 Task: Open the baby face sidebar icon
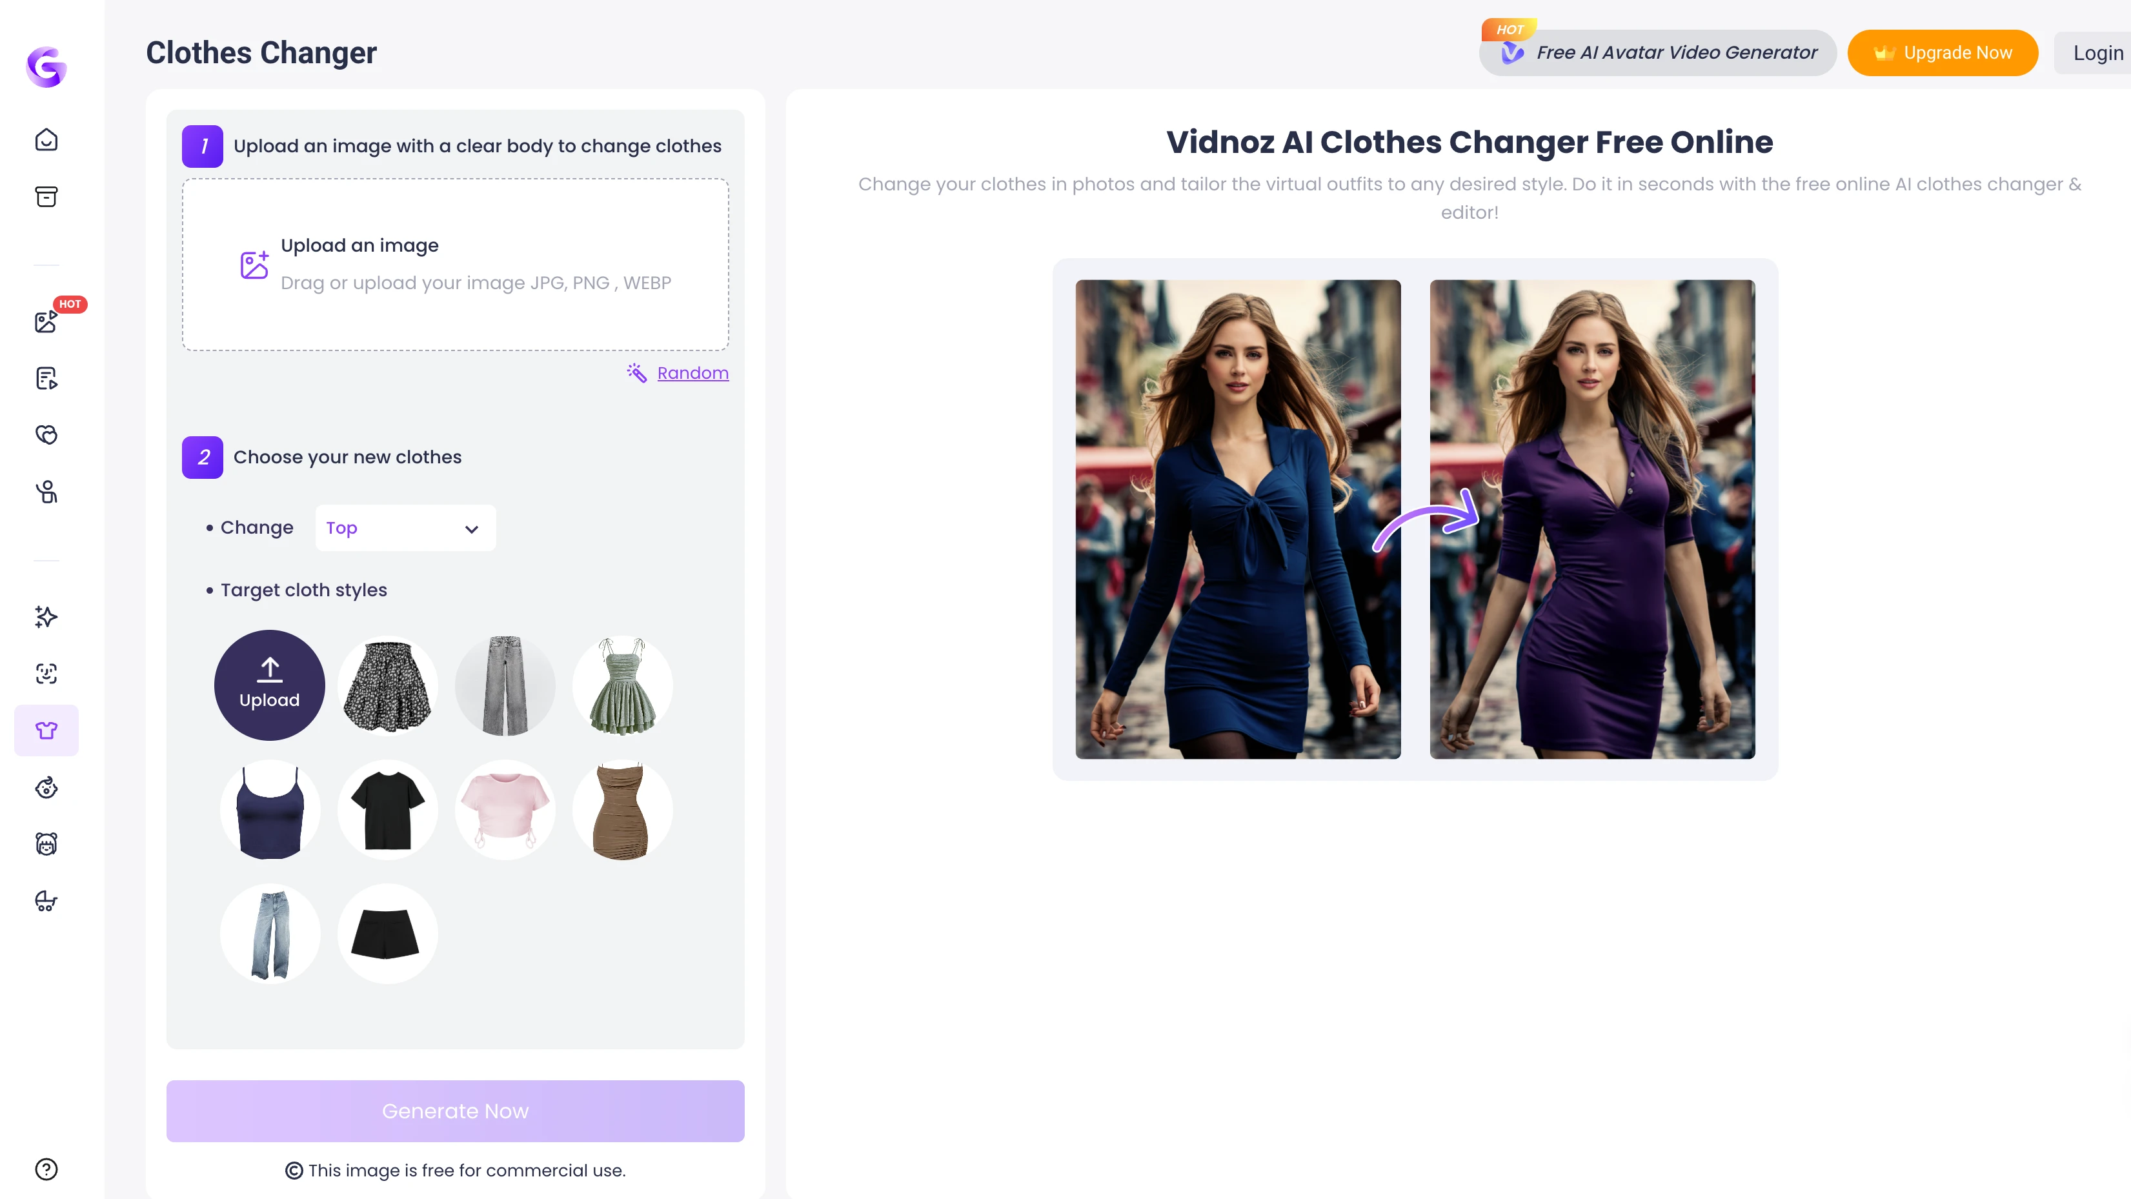[x=46, y=787]
